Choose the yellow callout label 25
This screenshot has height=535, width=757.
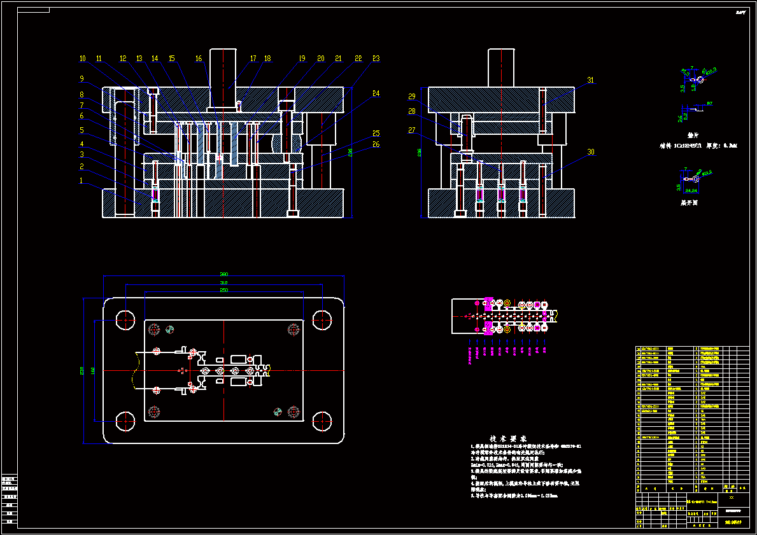point(376,134)
